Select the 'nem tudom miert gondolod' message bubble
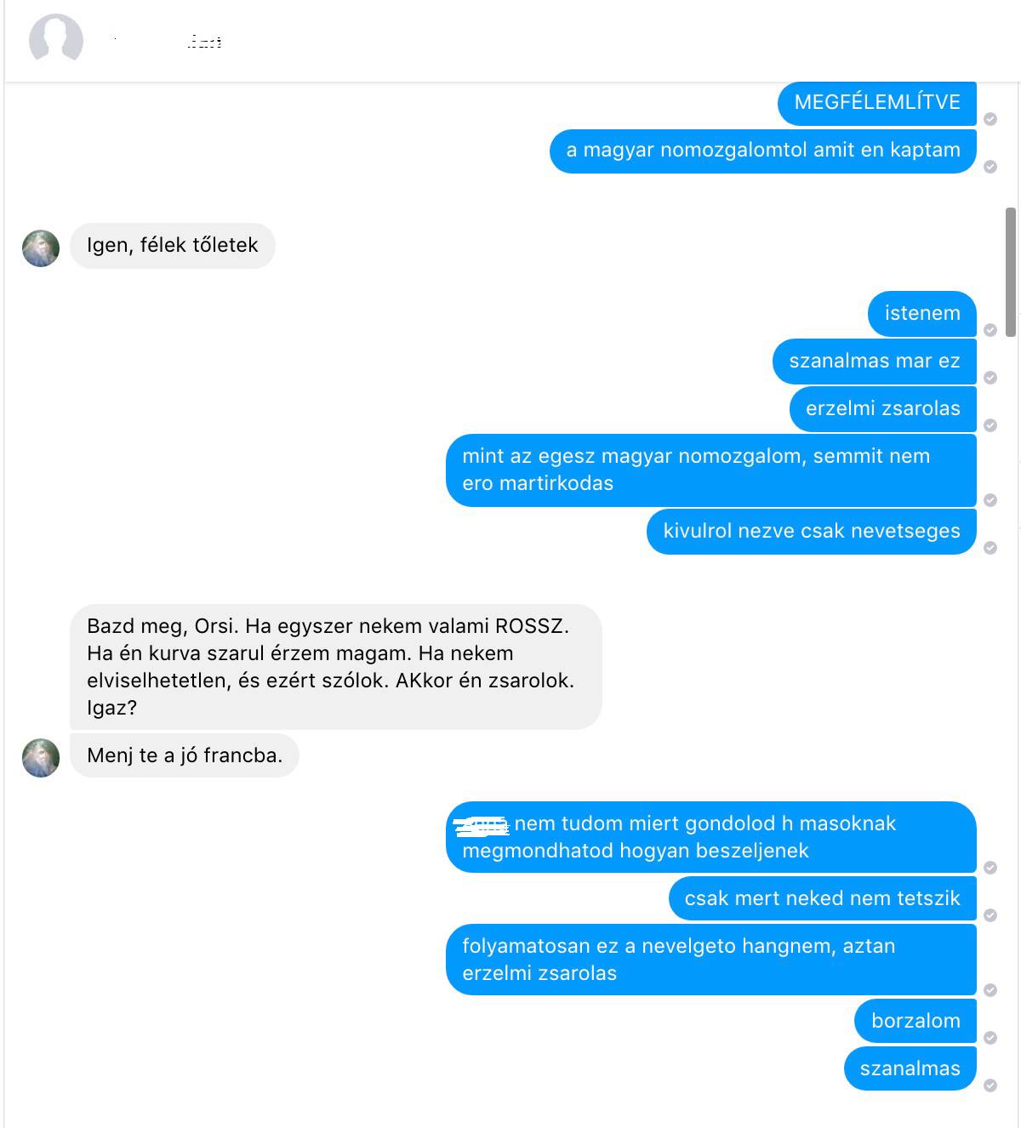The image size is (1021, 1128). pyautogui.click(x=711, y=837)
